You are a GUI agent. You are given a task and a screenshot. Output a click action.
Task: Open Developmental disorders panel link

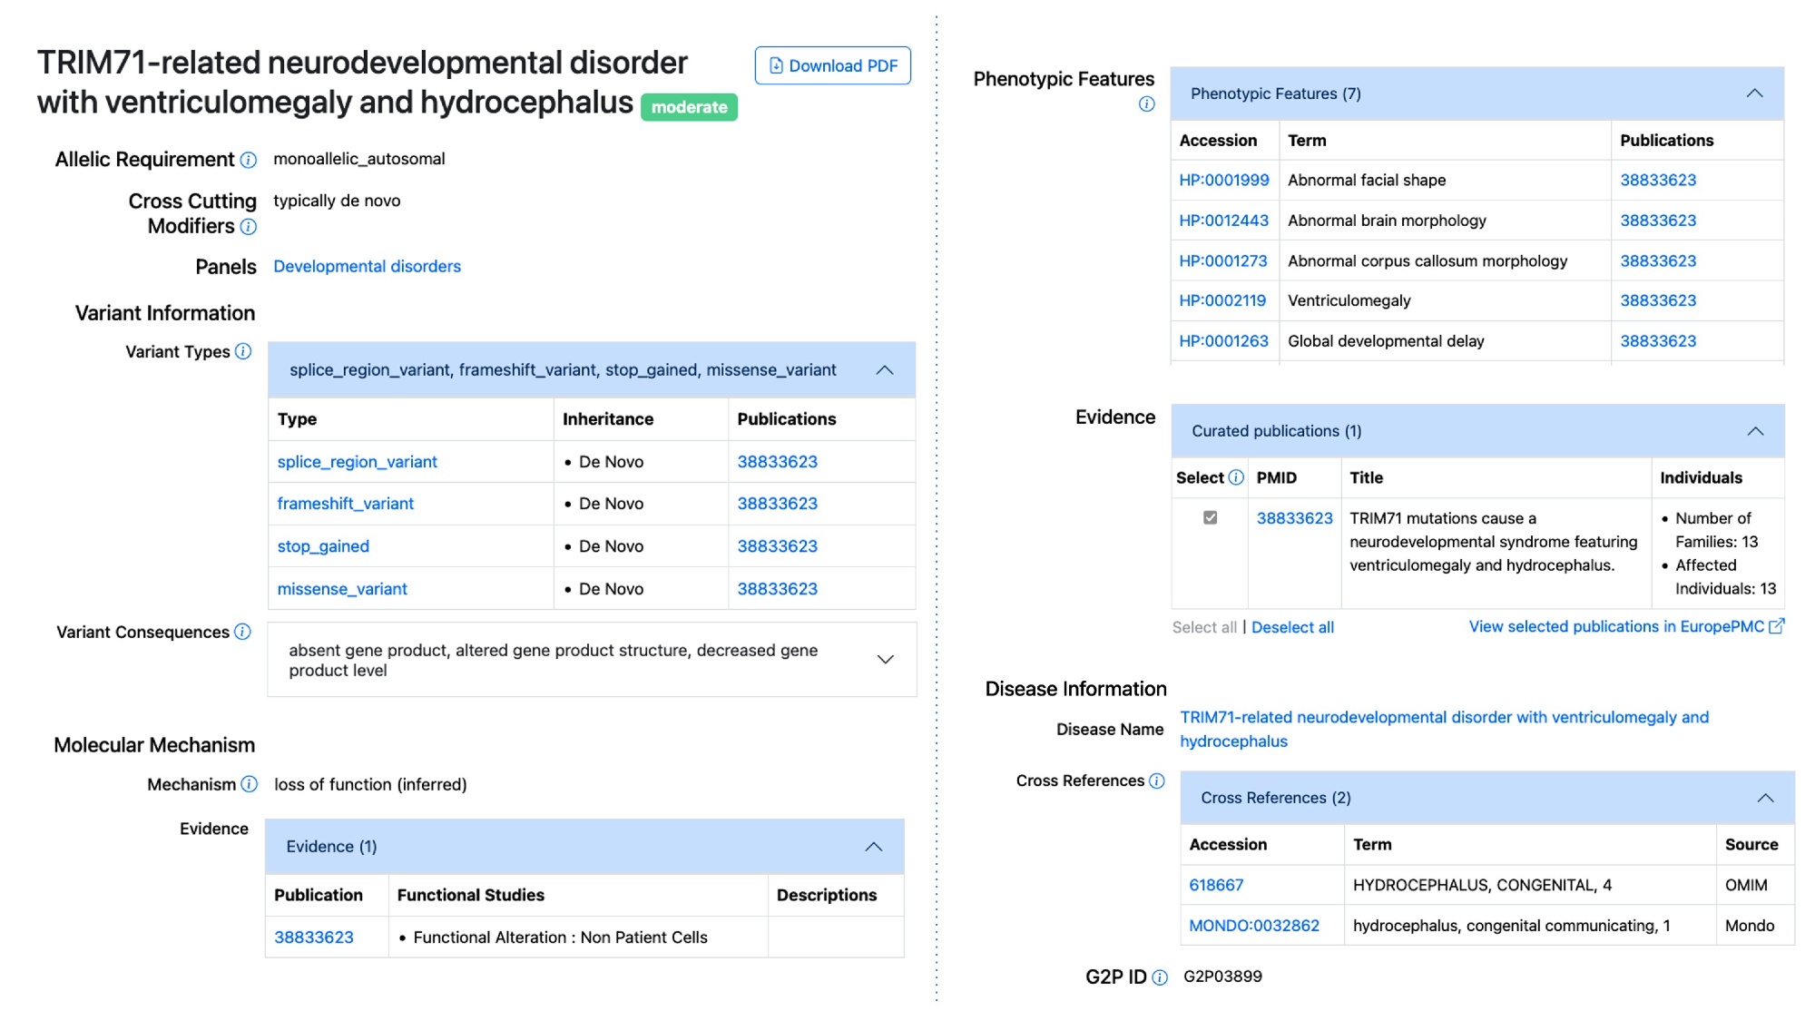pos(367,267)
